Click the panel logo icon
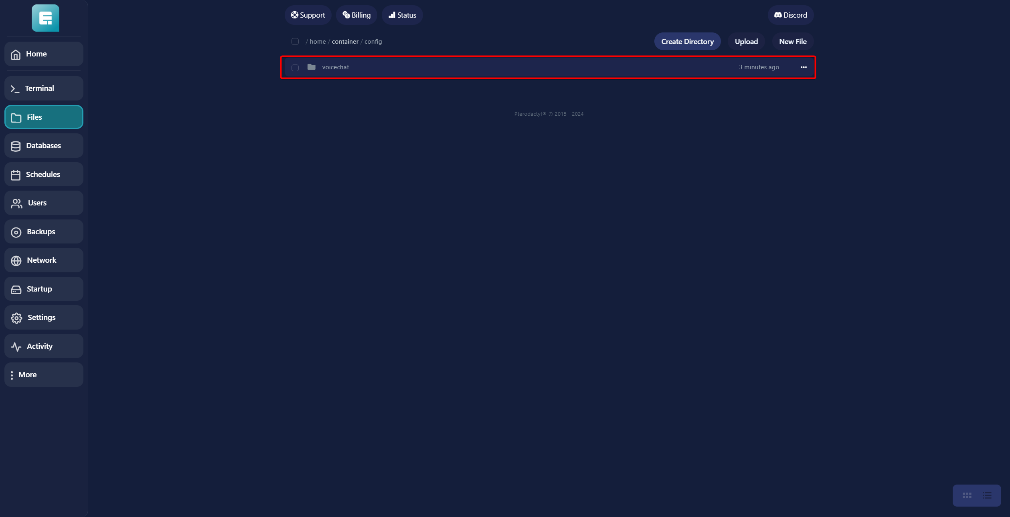 coord(45,18)
